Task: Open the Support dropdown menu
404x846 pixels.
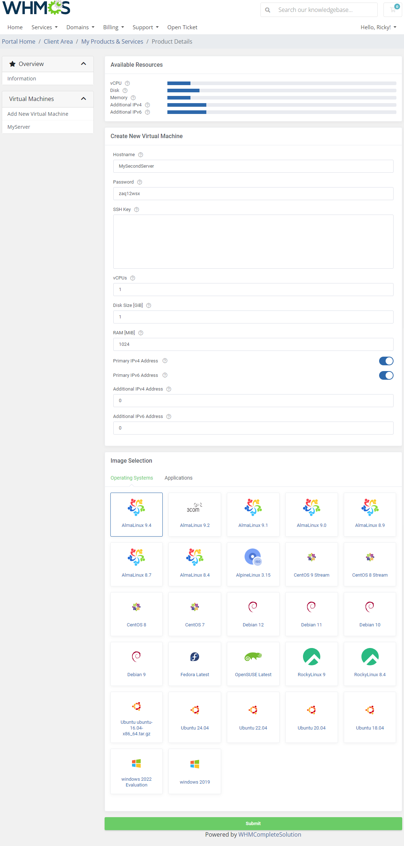Action: click(145, 27)
